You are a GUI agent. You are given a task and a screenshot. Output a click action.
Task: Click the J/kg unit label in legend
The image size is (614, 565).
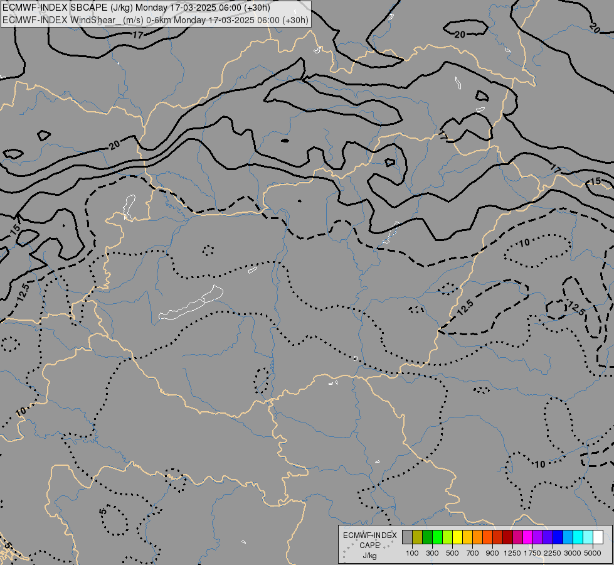369,556
